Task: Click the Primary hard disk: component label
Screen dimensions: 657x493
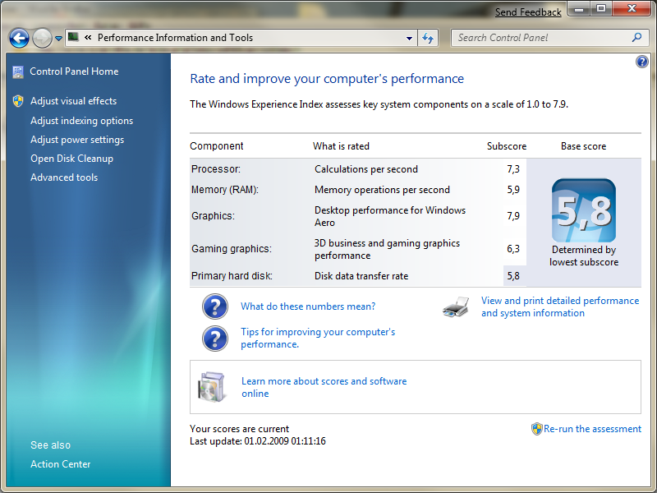Action: [232, 276]
